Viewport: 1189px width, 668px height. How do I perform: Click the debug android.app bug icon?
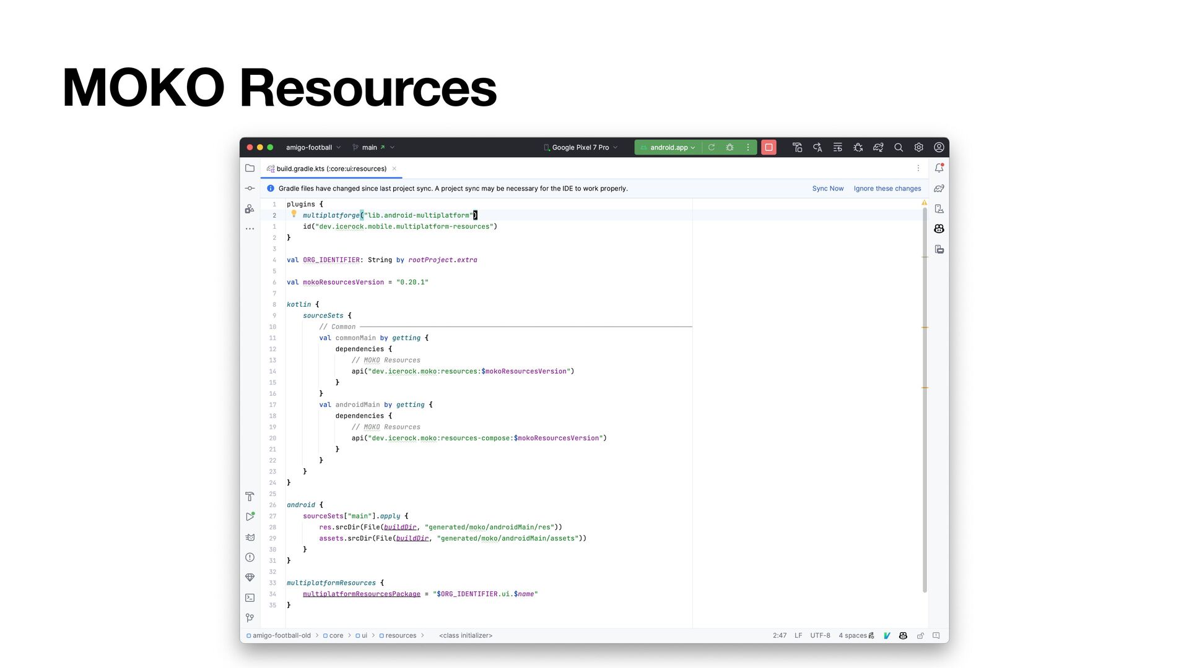[x=730, y=147]
